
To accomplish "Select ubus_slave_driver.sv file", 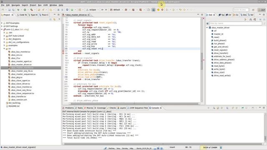I will (x=20, y=84).
